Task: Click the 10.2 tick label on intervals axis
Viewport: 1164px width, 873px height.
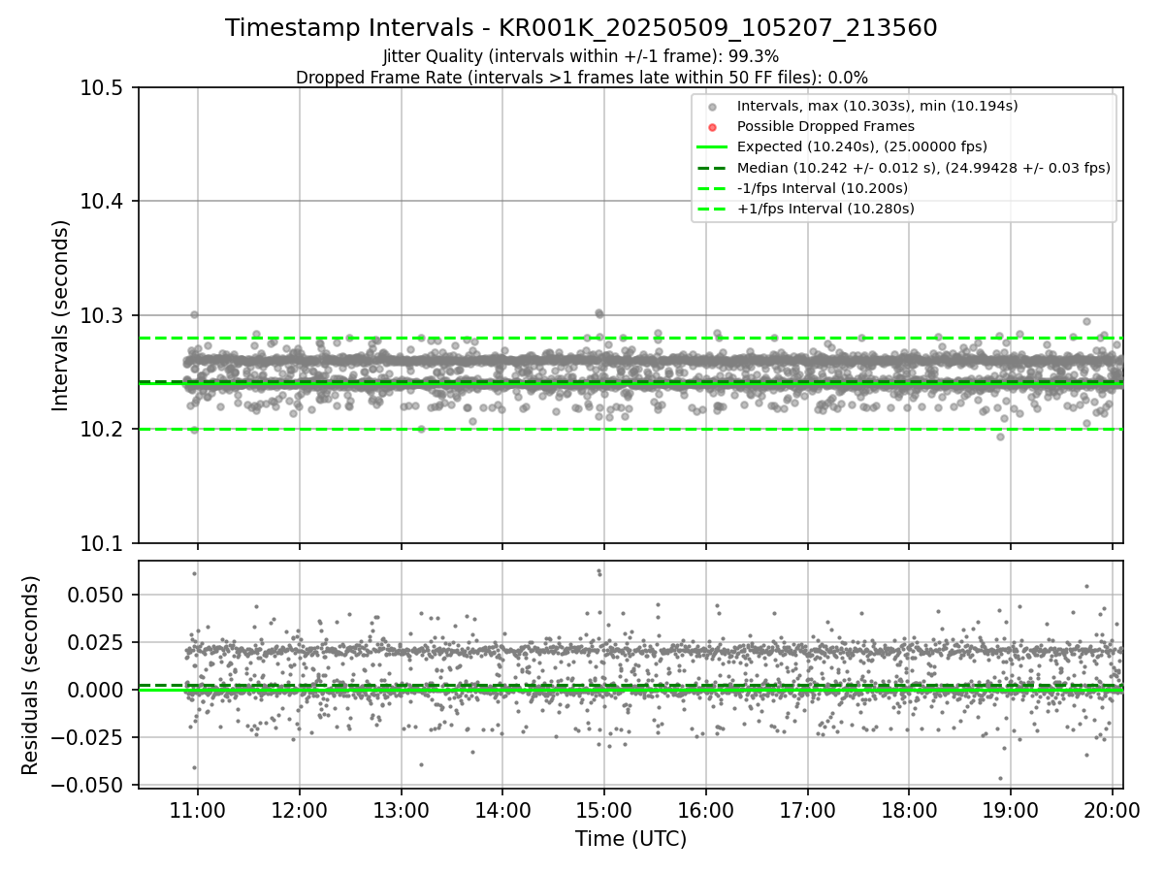Action: tap(101, 429)
